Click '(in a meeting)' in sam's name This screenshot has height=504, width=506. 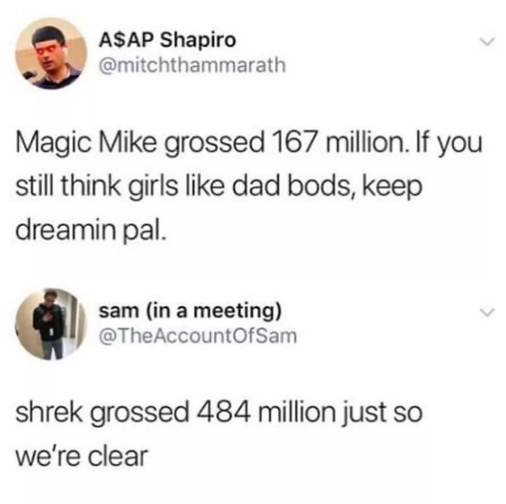coord(214,311)
